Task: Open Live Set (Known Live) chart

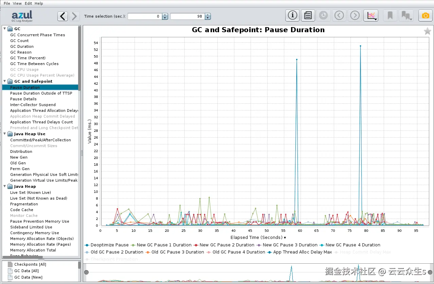Action: (x=31, y=192)
